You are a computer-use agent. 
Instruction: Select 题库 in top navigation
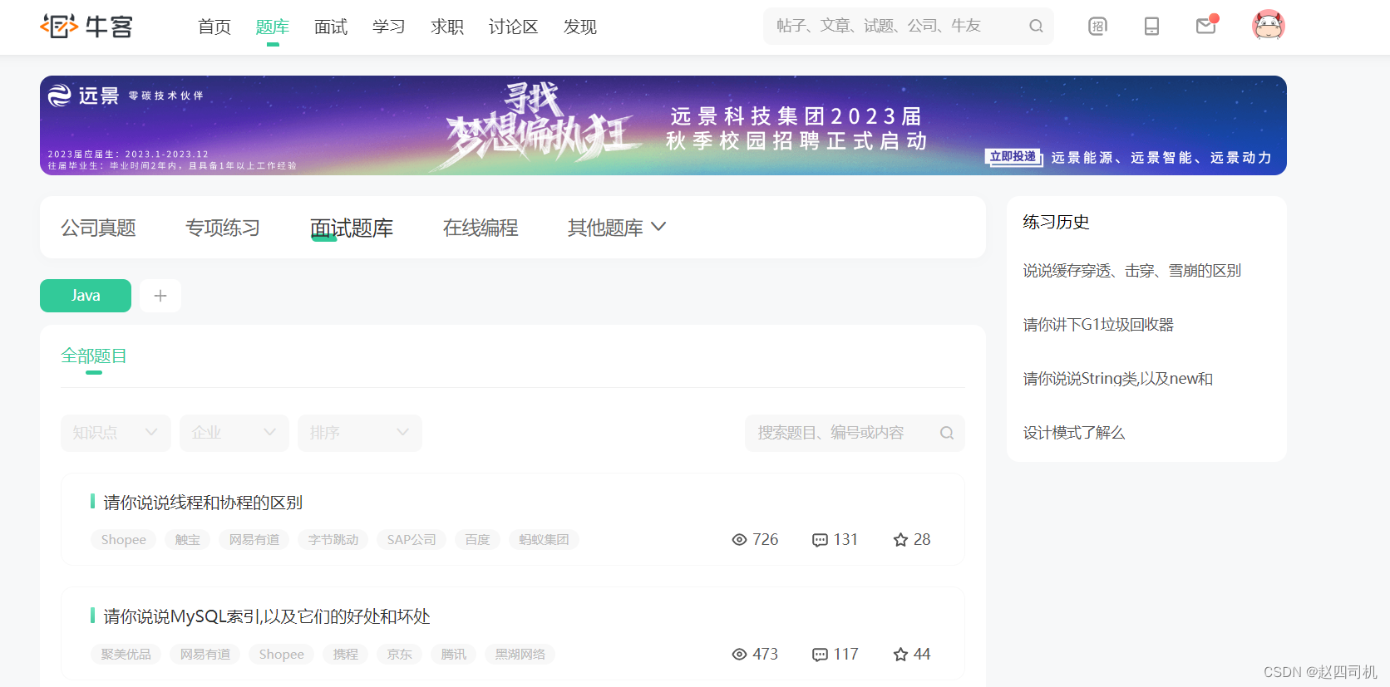(x=273, y=27)
